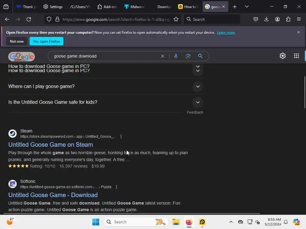The image size is (306, 229).
Task: Open a new browser tab
Action: coord(235,7)
